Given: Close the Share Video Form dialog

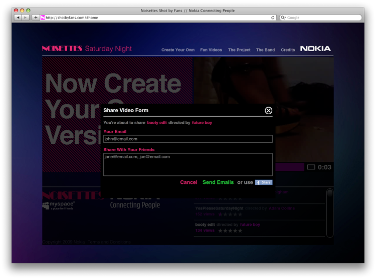Looking at the screenshot, I should pos(268,110).
